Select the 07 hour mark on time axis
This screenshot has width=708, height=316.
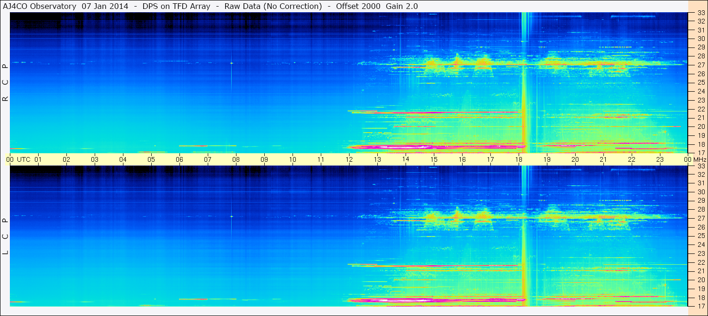pyautogui.click(x=208, y=159)
